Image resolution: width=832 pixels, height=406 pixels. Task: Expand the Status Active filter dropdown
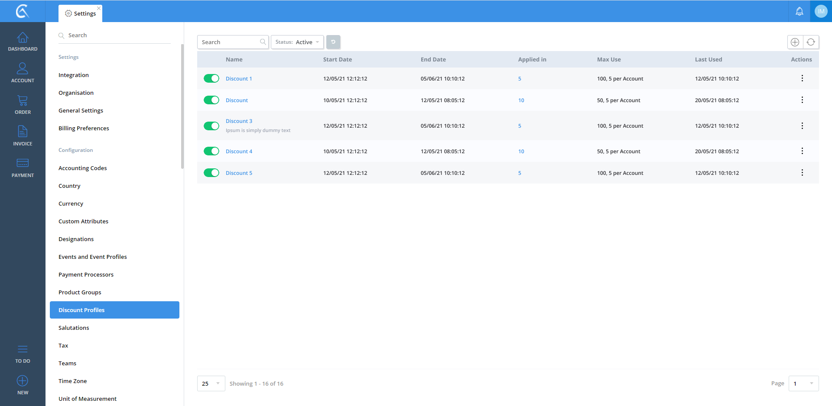297,42
